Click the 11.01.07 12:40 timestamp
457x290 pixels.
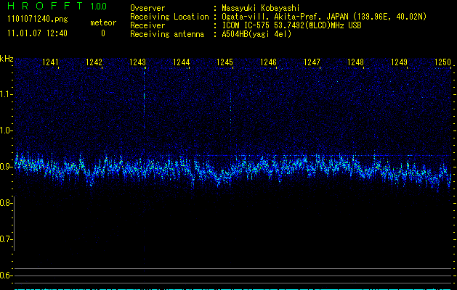tap(36, 33)
